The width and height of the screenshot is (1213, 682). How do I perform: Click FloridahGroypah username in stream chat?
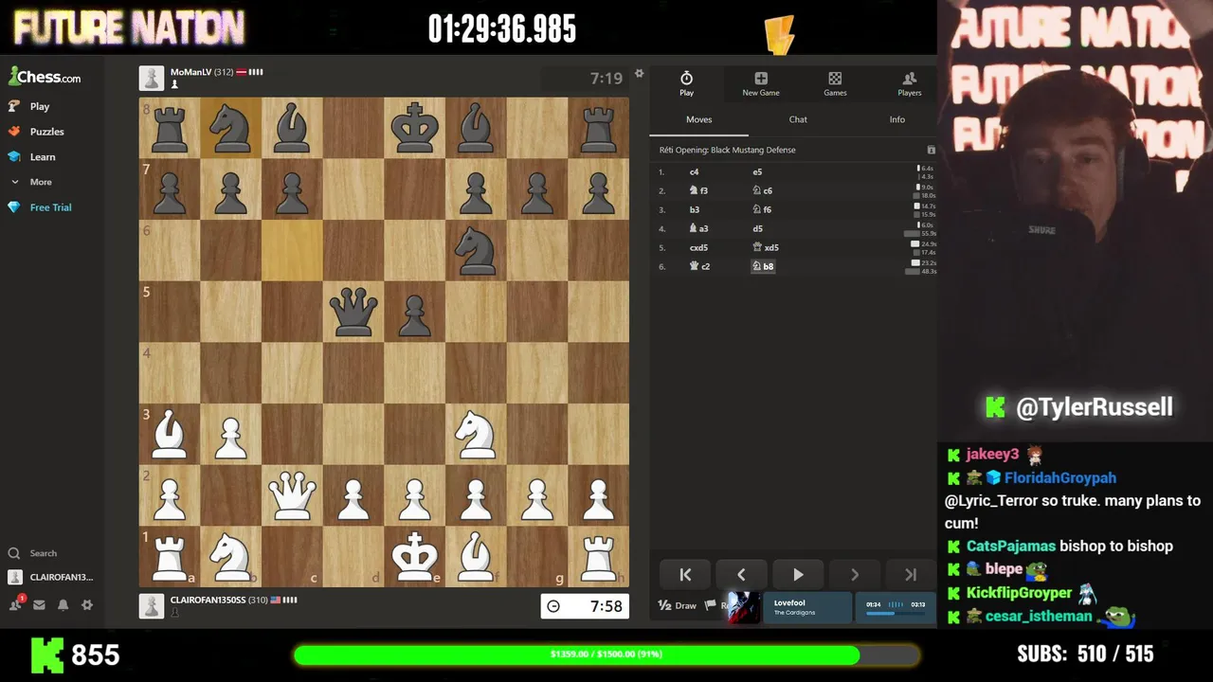1059,478
